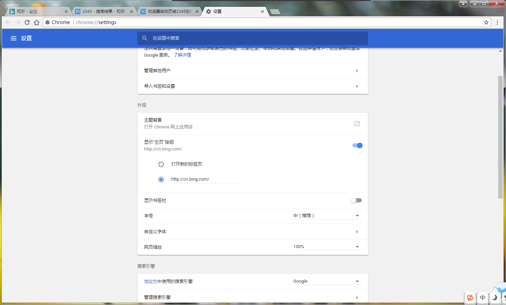Open the Google search engine dropdown
The width and height of the screenshot is (506, 305).
point(327,281)
